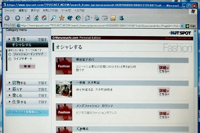
Task: Click 詳細はこちら for 理容室アオバ
Action: (x=164, y=69)
